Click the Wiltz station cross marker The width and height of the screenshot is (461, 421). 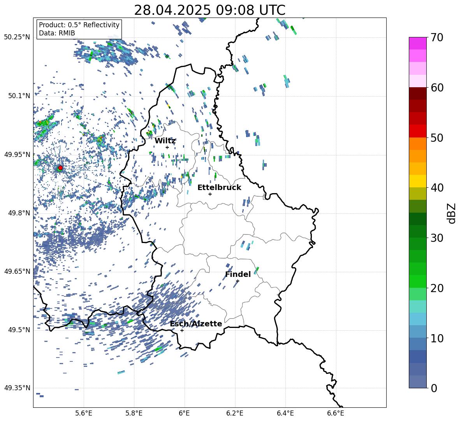coord(167,147)
